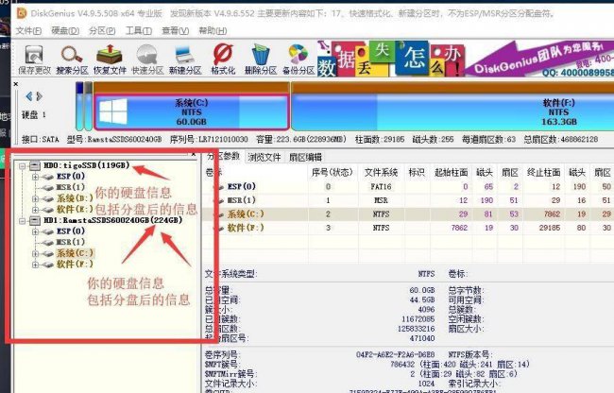The height and width of the screenshot is (393, 614).
Task: Click the Backup Partition (备份分区) icon
Action: click(298, 60)
